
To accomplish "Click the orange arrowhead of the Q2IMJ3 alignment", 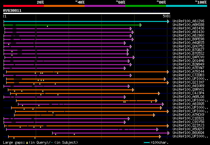I will point(168,126).
